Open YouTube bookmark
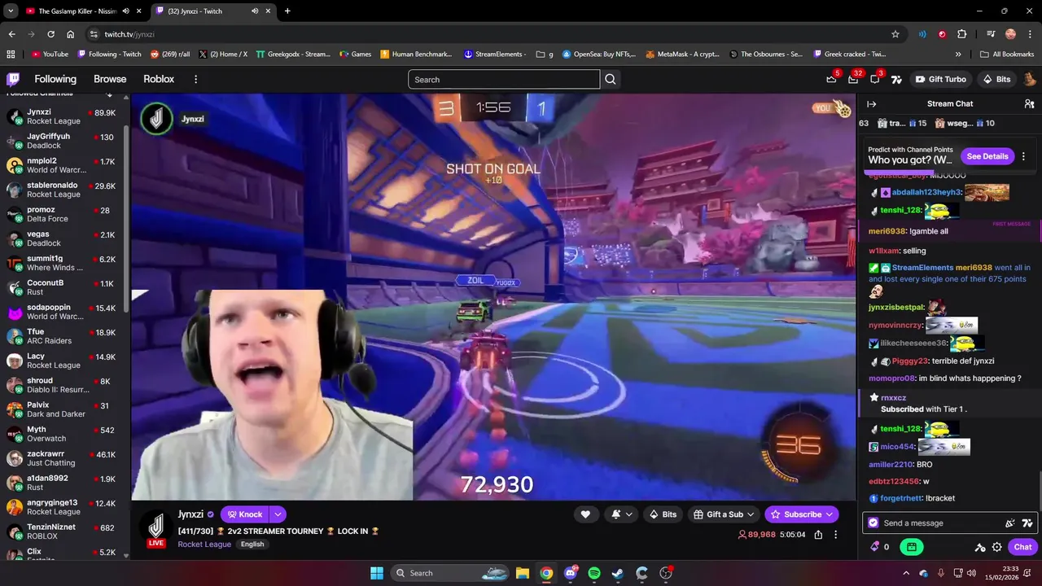Image resolution: width=1042 pixels, height=586 pixels. pos(50,54)
